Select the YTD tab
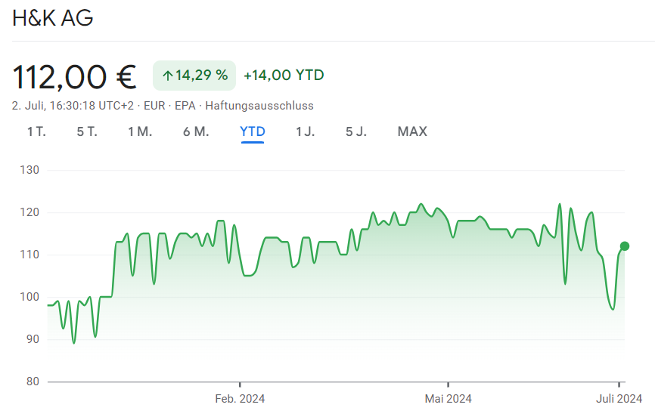Image resolution: width=655 pixels, height=417 pixels. point(253,132)
